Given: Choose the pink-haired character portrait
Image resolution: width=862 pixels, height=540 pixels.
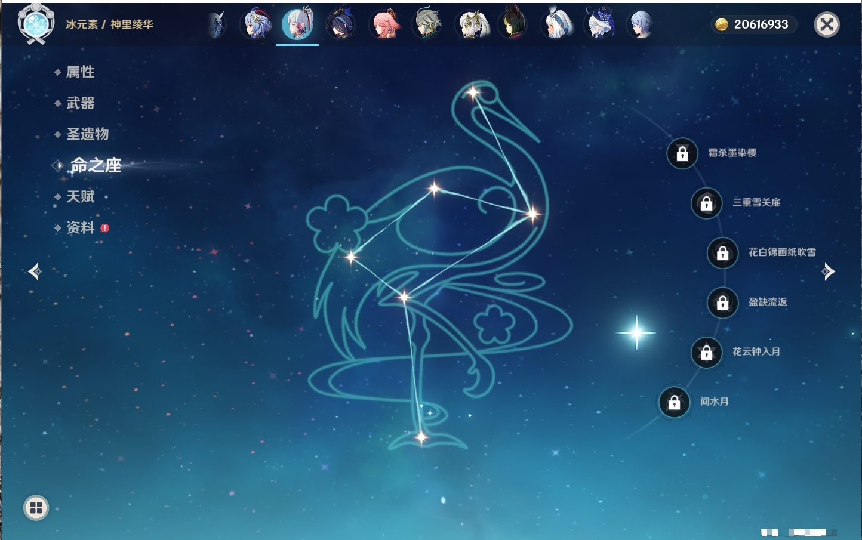Looking at the screenshot, I should pyautogui.click(x=384, y=25).
